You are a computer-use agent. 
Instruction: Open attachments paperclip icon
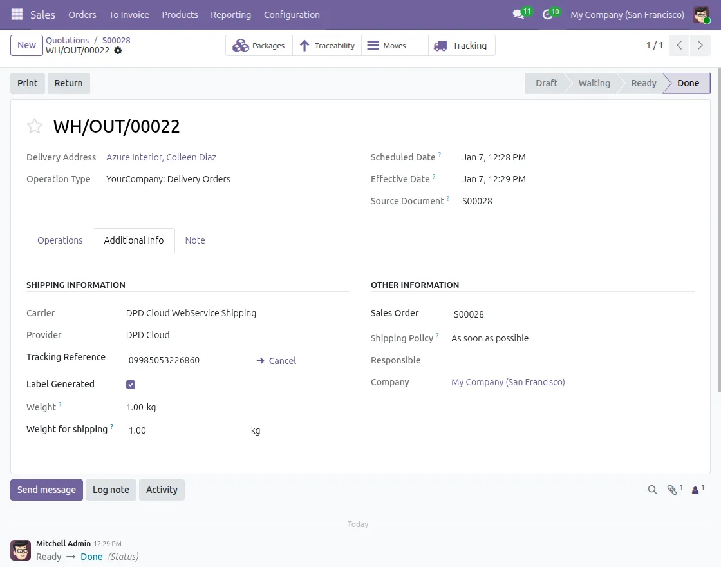(x=672, y=490)
